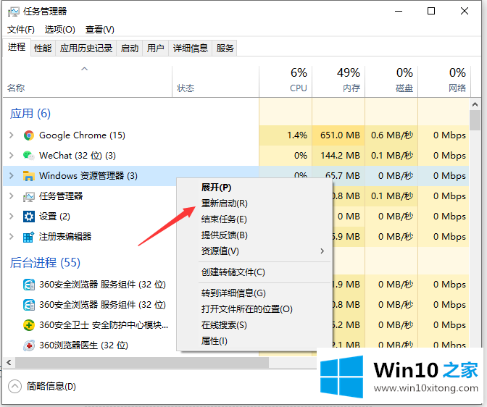Click the WeChat process icon

tap(28, 156)
